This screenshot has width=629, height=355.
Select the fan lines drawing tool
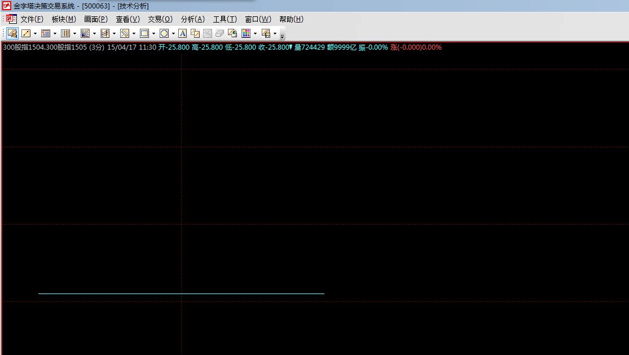85,33
